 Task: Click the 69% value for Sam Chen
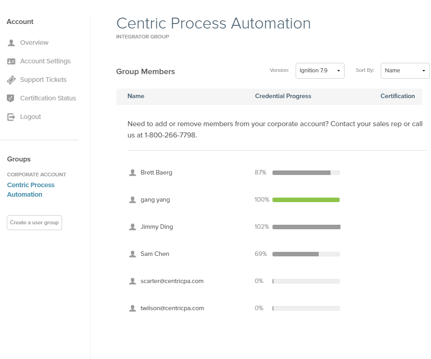click(261, 254)
